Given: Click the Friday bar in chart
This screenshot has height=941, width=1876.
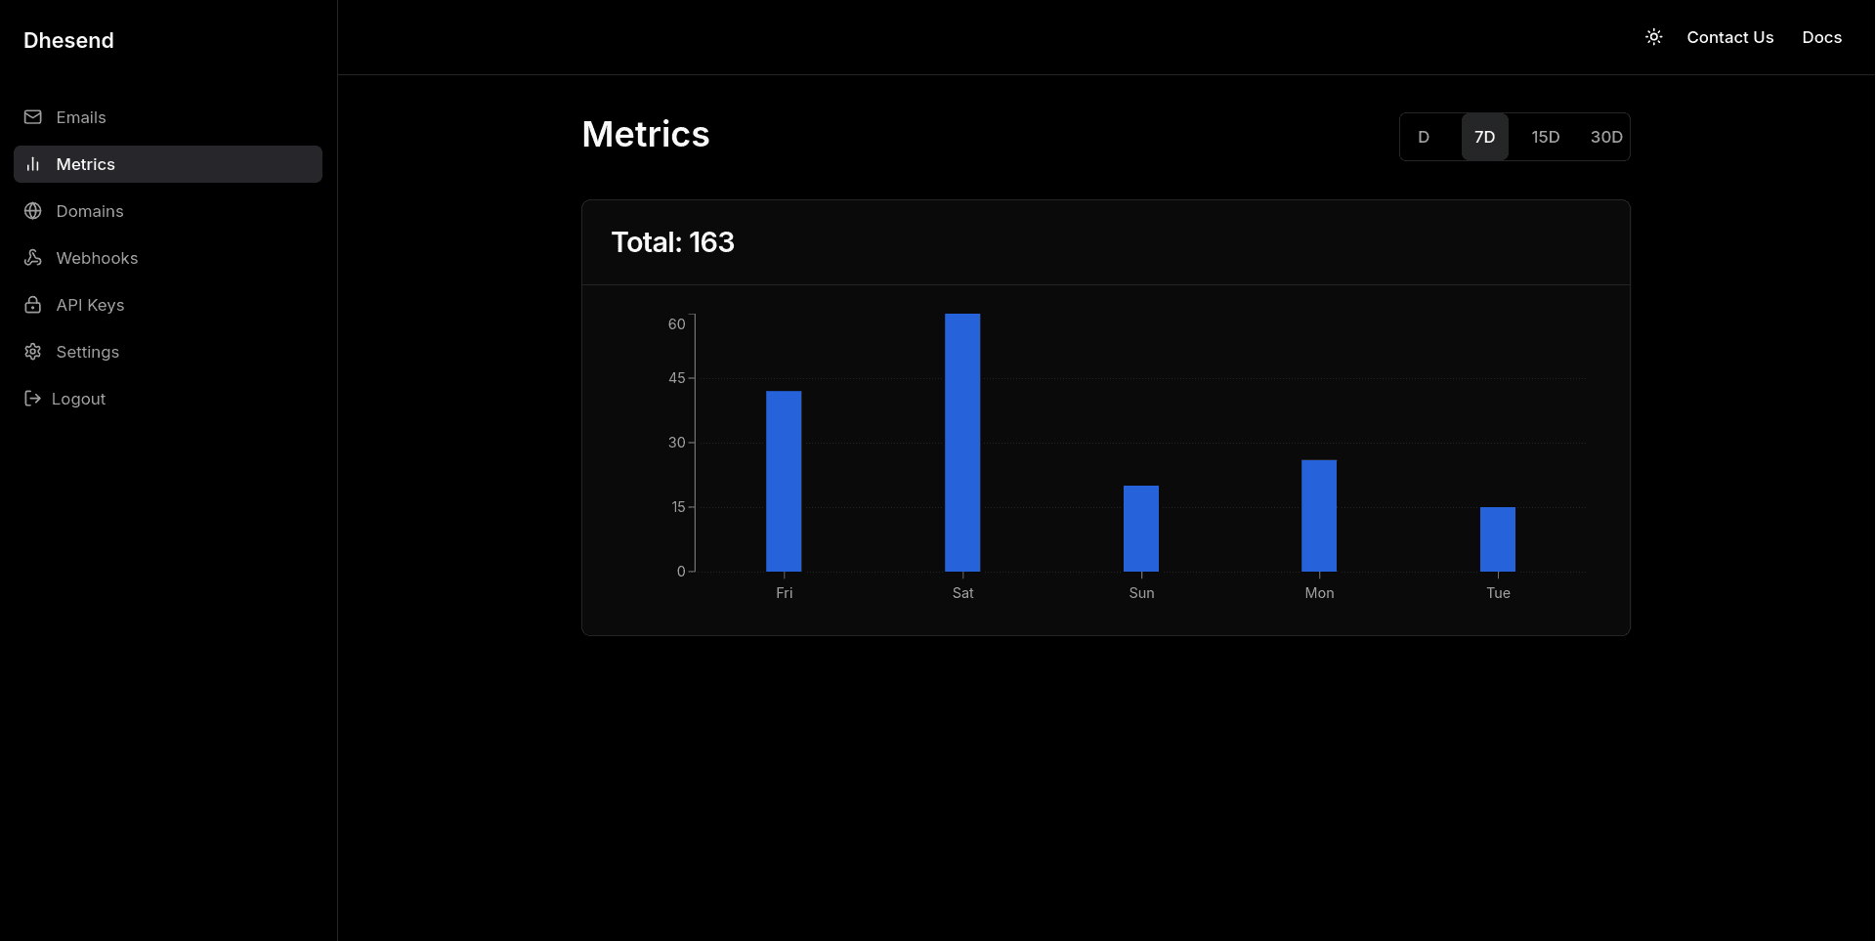Looking at the screenshot, I should coord(784,482).
